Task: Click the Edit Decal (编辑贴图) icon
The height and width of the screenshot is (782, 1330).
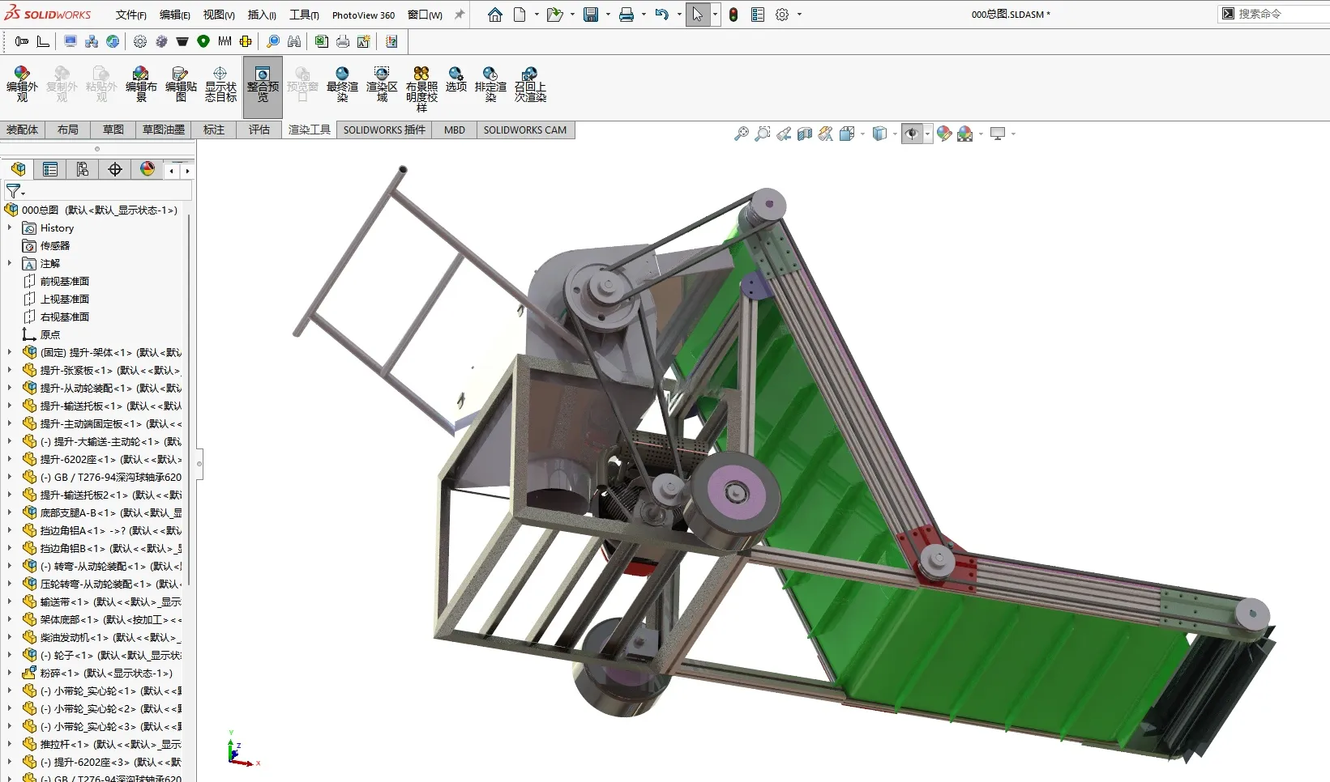Action: tap(181, 84)
